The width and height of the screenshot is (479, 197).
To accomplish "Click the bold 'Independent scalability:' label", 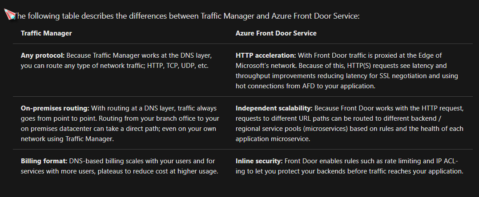I will point(274,108).
